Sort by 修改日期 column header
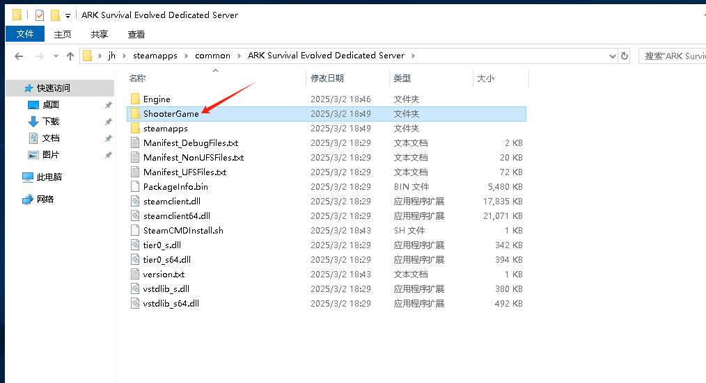Image resolution: width=706 pixels, height=383 pixels. tap(327, 79)
